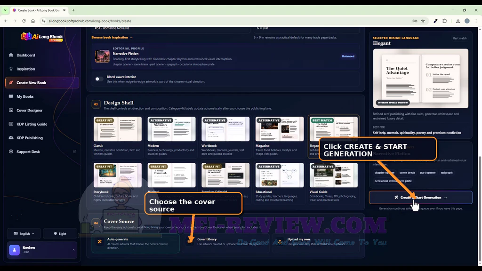The height and width of the screenshot is (271, 482).
Task: Click the password key icon in address bar
Action: (415, 21)
